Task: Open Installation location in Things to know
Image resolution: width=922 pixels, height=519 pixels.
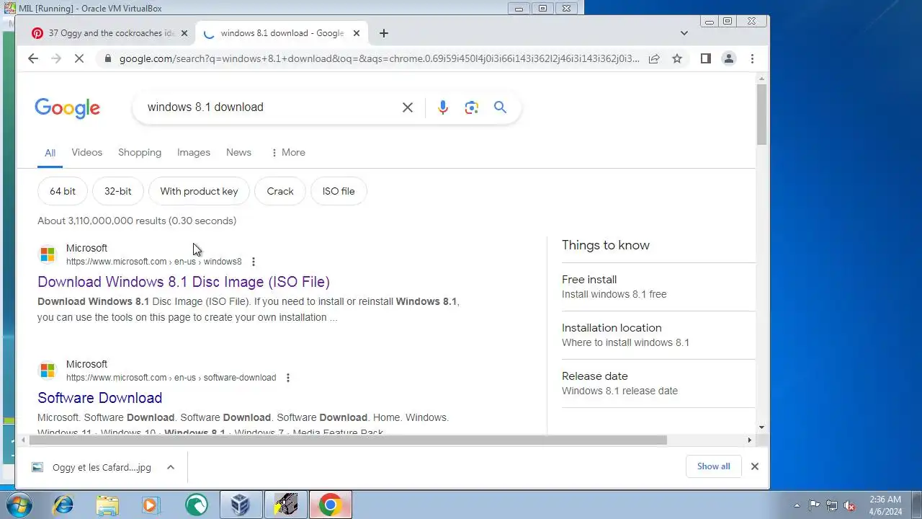Action: 658,335
